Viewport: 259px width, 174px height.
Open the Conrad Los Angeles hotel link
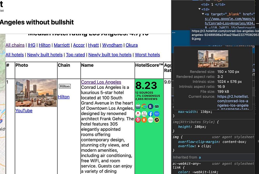(101, 82)
